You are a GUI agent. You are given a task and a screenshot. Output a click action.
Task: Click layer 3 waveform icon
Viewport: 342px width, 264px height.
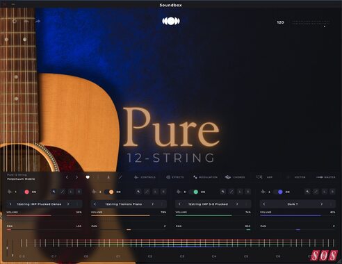tap(179, 192)
